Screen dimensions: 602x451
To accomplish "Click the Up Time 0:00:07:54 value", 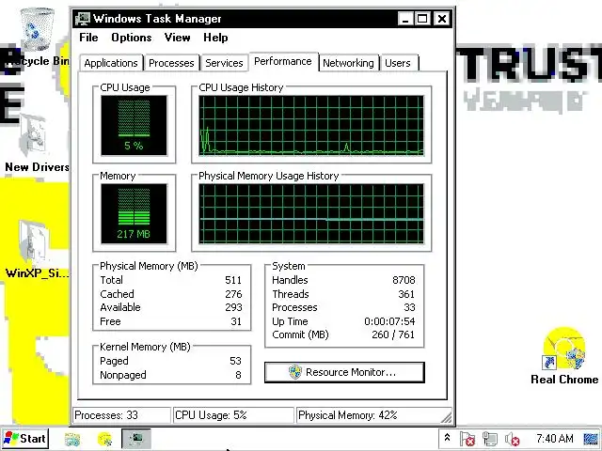I will pos(389,321).
